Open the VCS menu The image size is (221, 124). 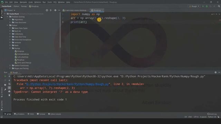point(55,2)
